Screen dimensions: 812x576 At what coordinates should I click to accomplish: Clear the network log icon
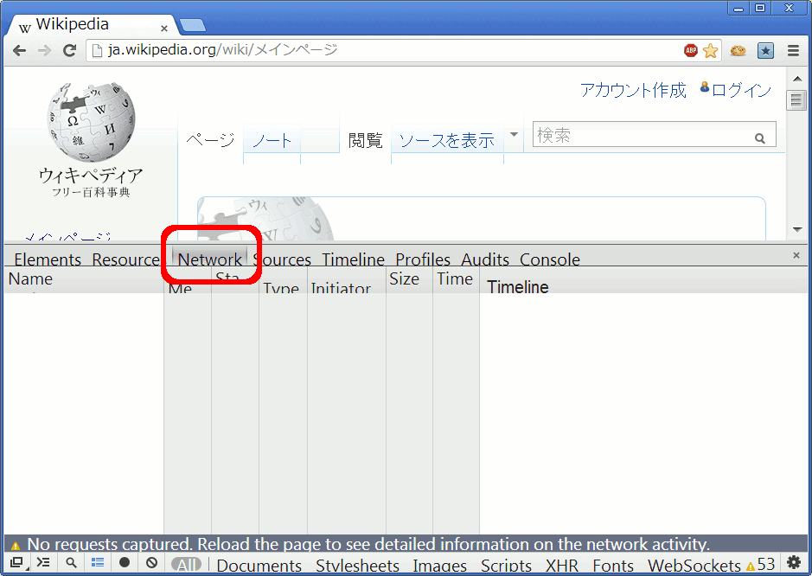point(151,562)
